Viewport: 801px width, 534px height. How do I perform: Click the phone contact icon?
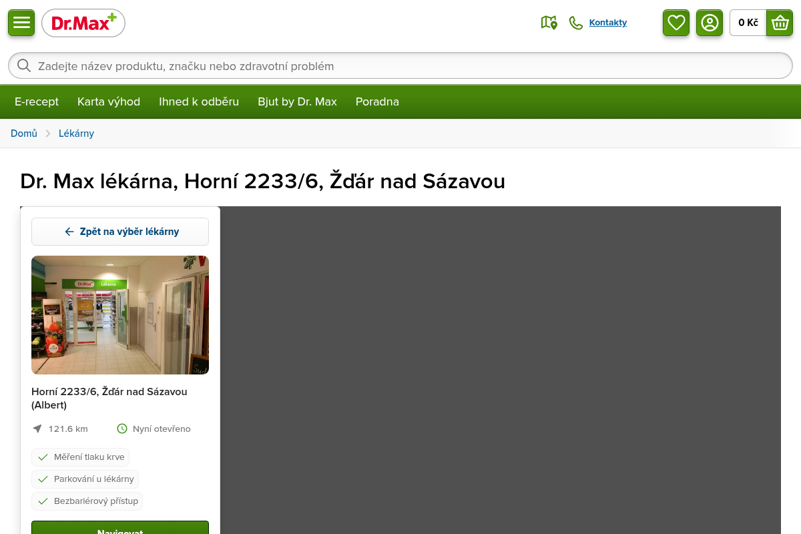tap(575, 23)
